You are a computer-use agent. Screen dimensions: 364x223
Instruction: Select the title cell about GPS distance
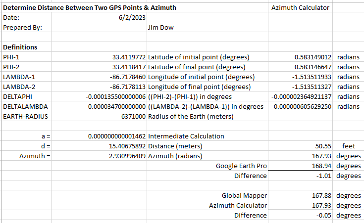[89, 8]
